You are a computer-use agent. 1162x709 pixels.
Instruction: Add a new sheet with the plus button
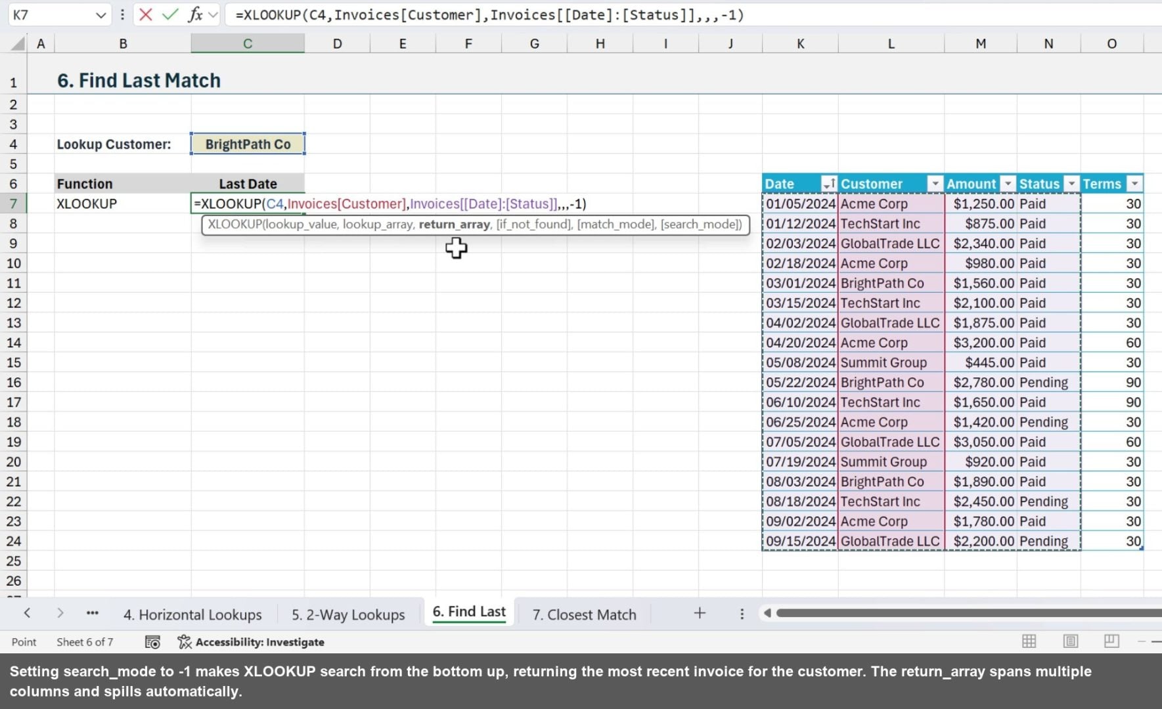coord(700,613)
